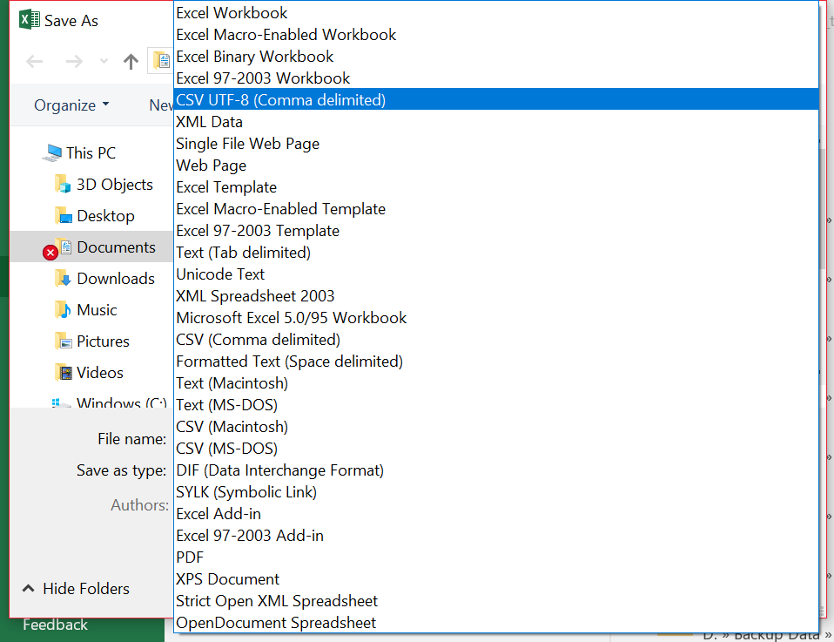Select the Videos folder
Viewport: 834px width, 642px height.
pyautogui.click(x=100, y=373)
